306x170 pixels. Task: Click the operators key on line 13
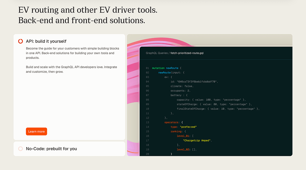(171, 122)
